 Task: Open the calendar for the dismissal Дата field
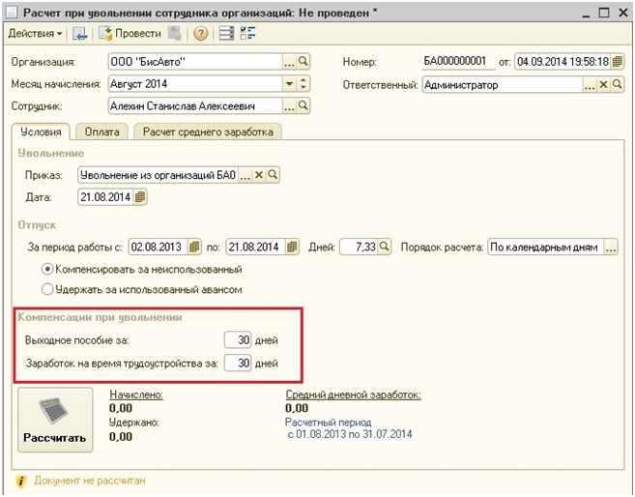(x=140, y=197)
